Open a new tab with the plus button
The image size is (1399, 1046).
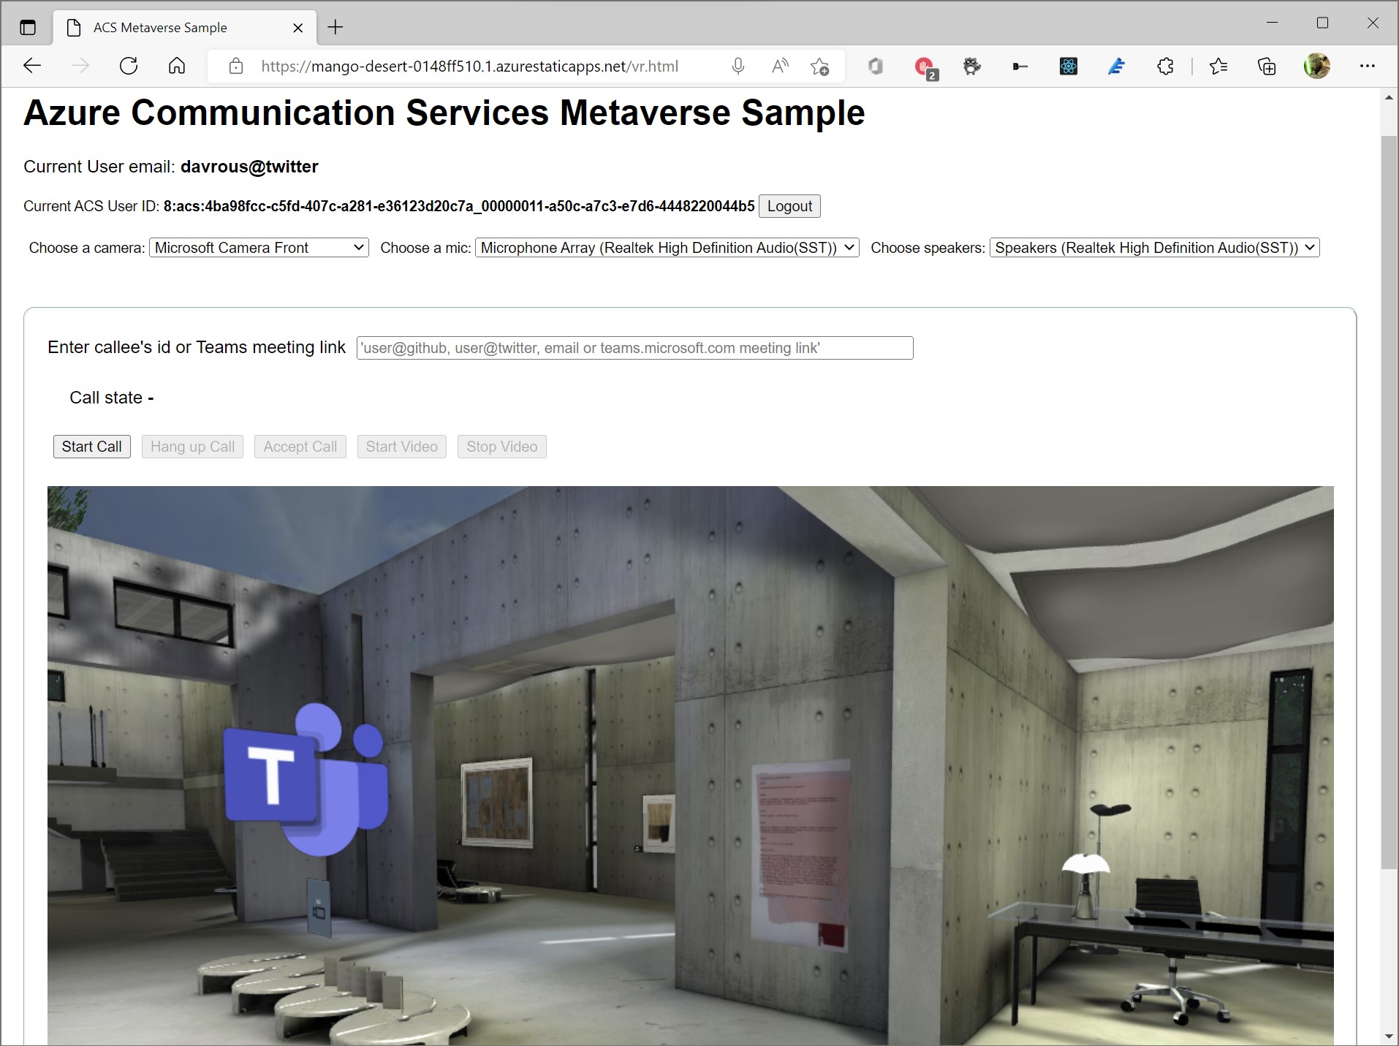click(335, 28)
